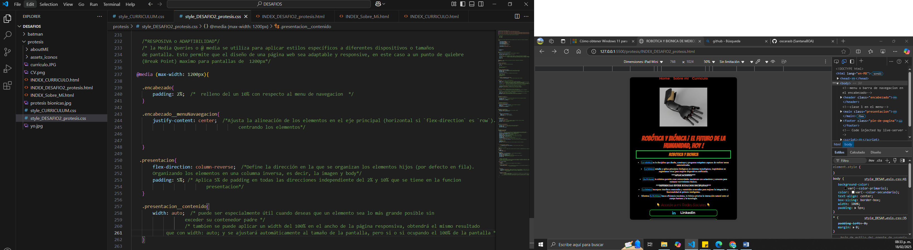The width and height of the screenshot is (913, 250).
Task: Toggle the VS Code secondary side bar
Action: (x=481, y=4)
